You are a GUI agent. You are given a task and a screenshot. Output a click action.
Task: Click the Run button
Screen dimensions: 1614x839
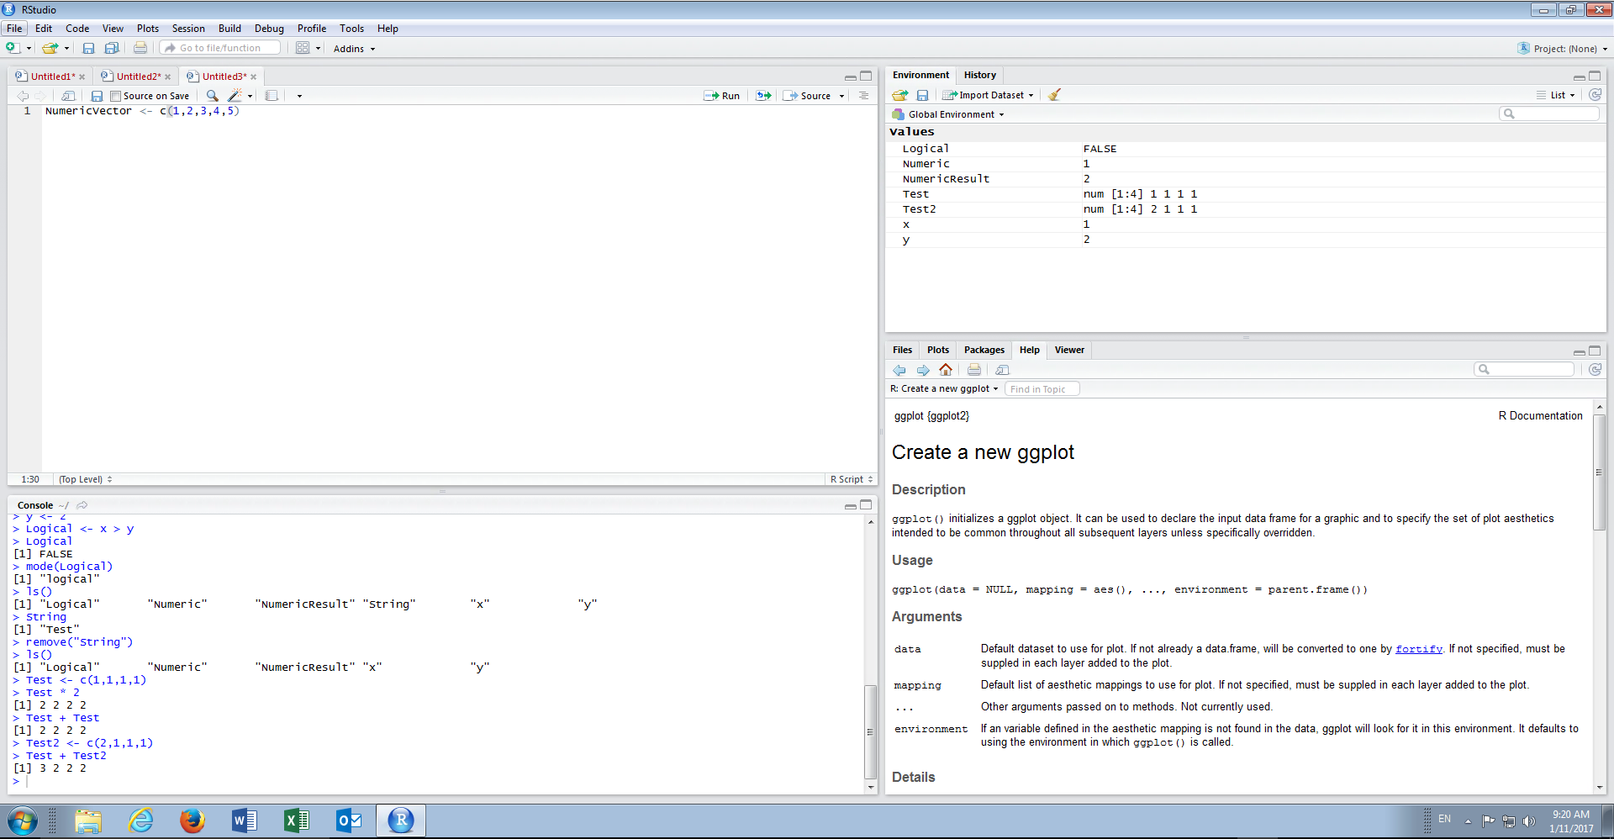pyautogui.click(x=722, y=96)
